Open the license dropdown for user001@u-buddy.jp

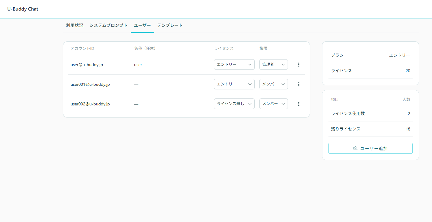coord(234,84)
